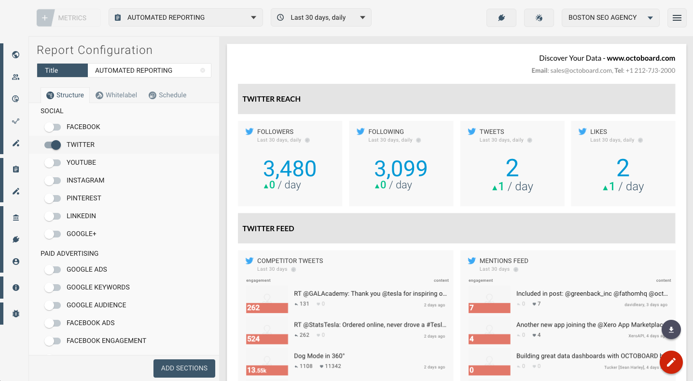
Task: Click Twitter bird icon on FOLLOWING widget
Action: [360, 131]
